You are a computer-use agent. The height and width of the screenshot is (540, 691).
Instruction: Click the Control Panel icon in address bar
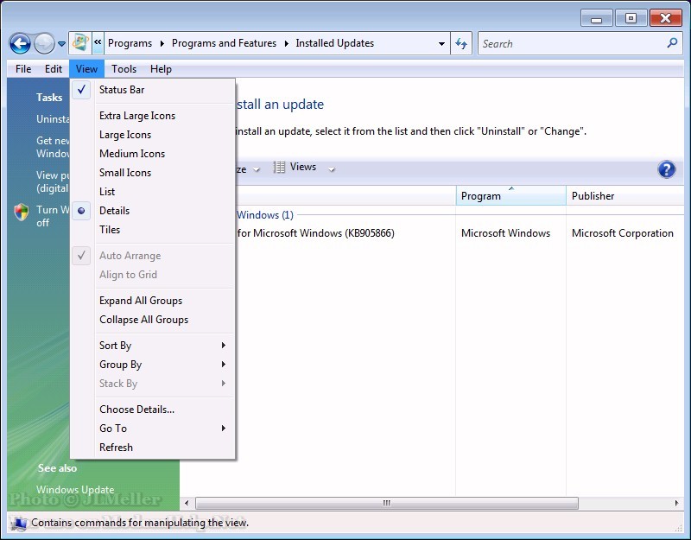(x=80, y=43)
